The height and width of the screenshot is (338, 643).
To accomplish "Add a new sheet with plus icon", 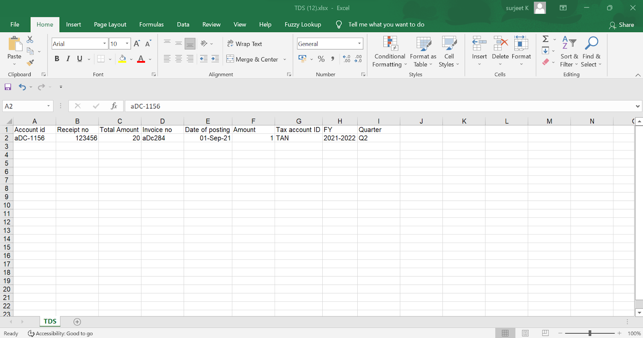I will tap(77, 322).
